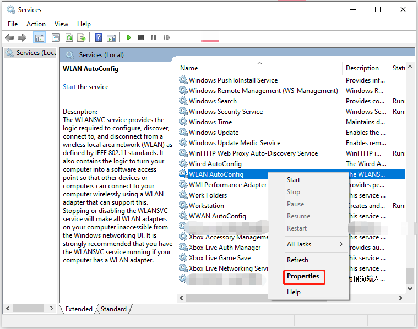Click the list horizontal scrollbar right arrow
This screenshot has width=418, height=329.
tap(401, 298)
